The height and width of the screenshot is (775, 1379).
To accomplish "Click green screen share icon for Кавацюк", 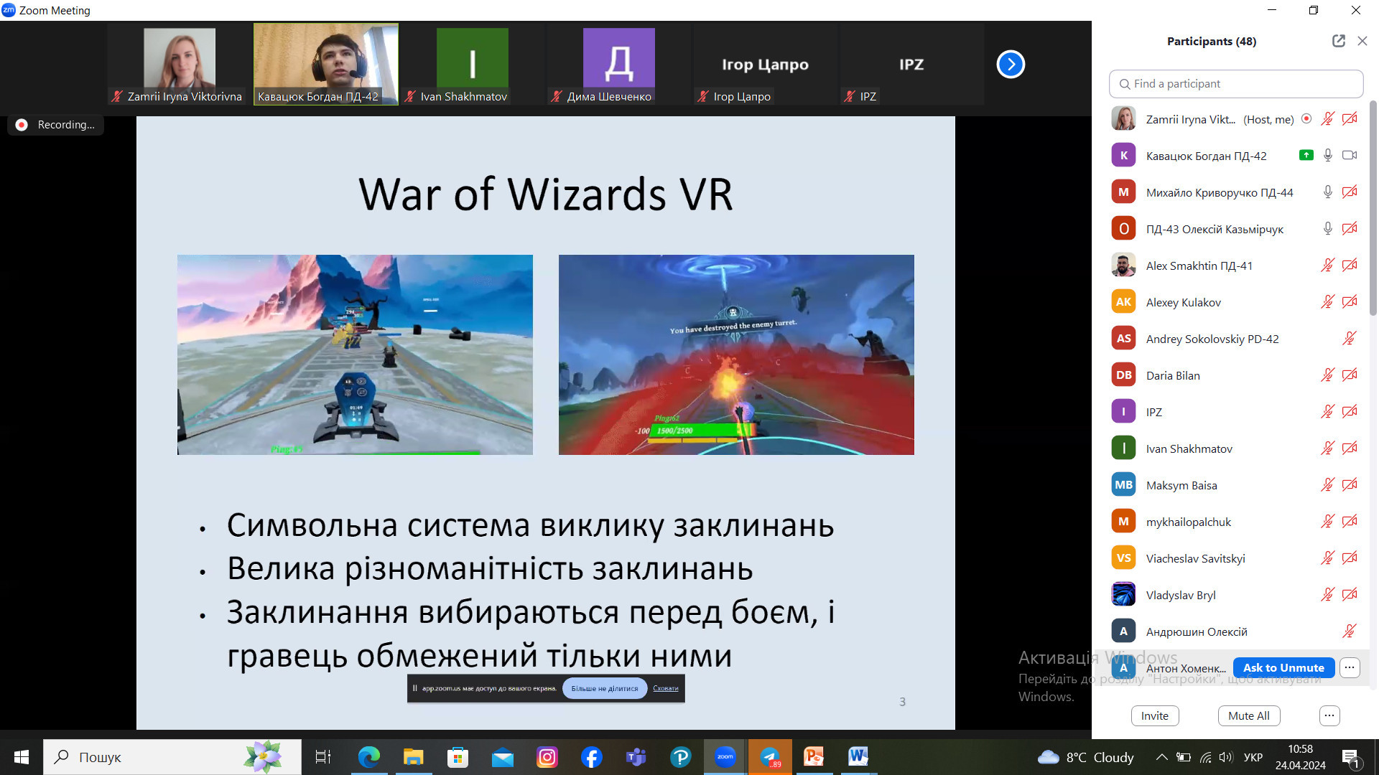I will pos(1306,155).
